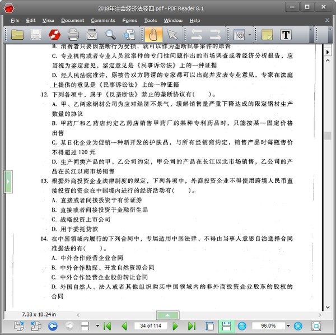336x335 pixels.
Task: Click horizontal scroll left arrow
Action: tap(78, 315)
